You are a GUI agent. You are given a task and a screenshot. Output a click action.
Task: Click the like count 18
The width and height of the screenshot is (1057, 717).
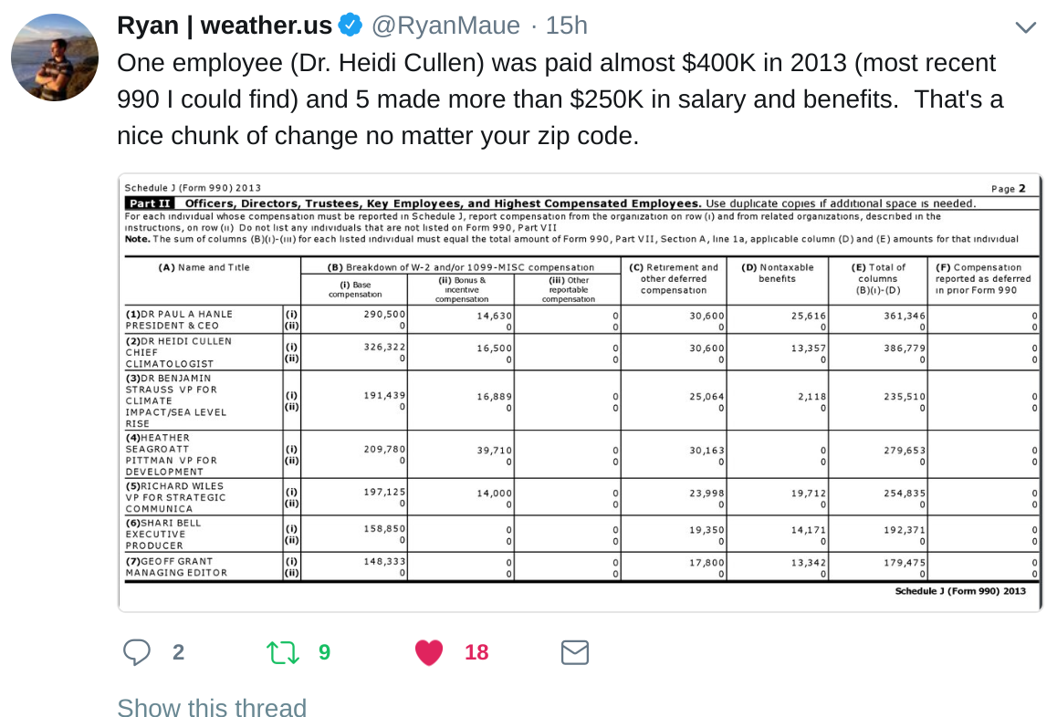[x=476, y=652]
